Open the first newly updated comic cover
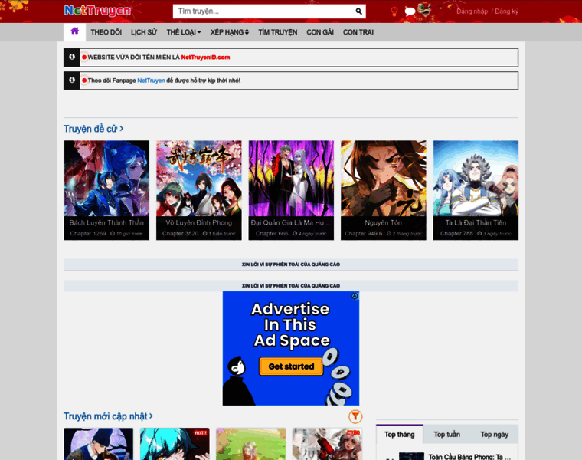Viewport: 582px width, 460px height. [98, 444]
